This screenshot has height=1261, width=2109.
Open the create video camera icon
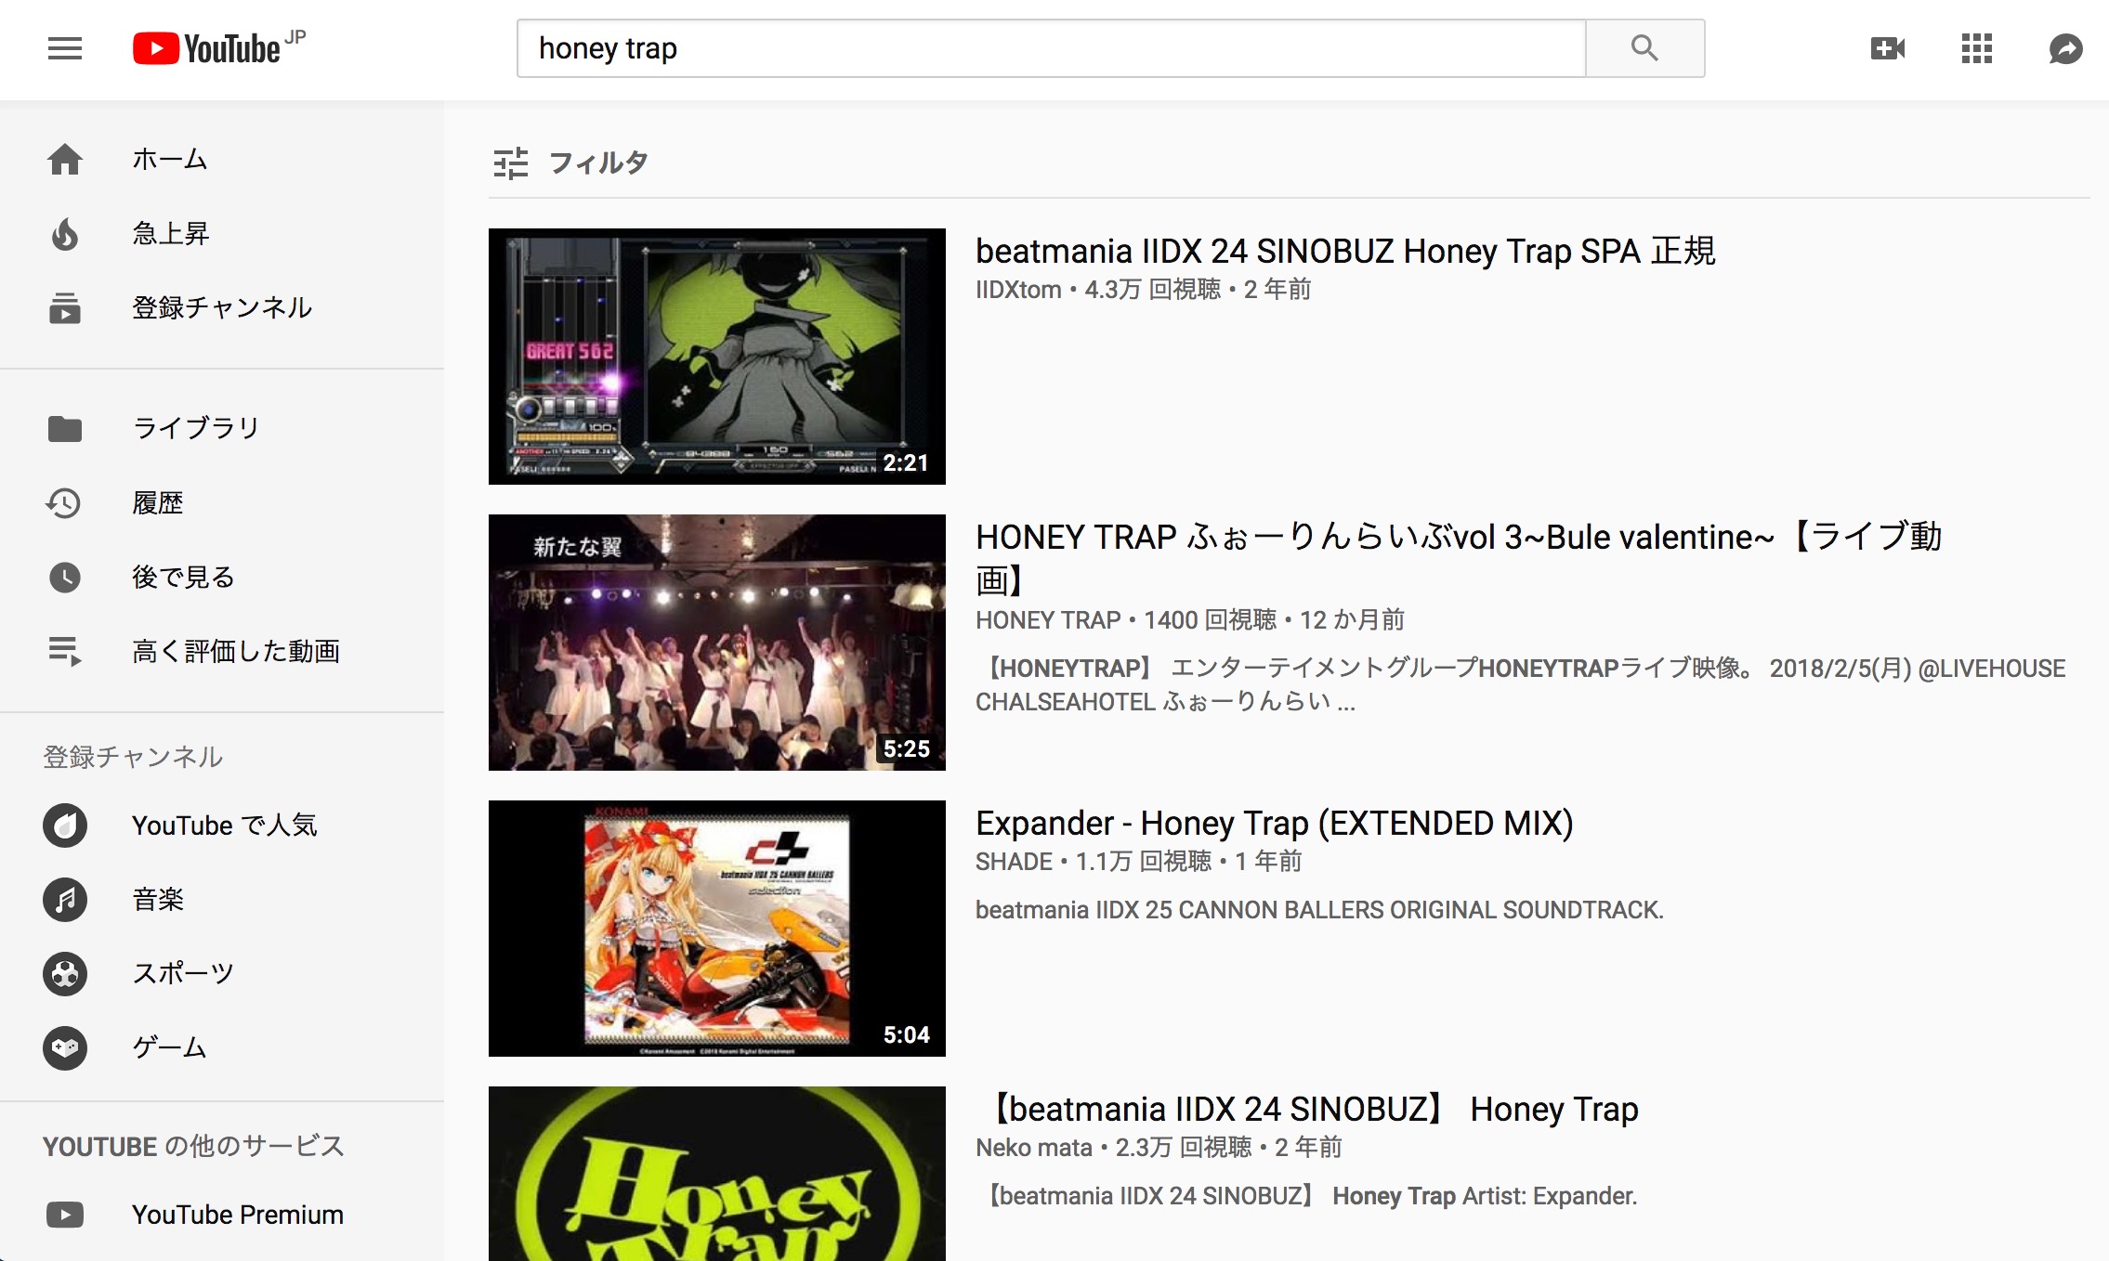point(1887,48)
